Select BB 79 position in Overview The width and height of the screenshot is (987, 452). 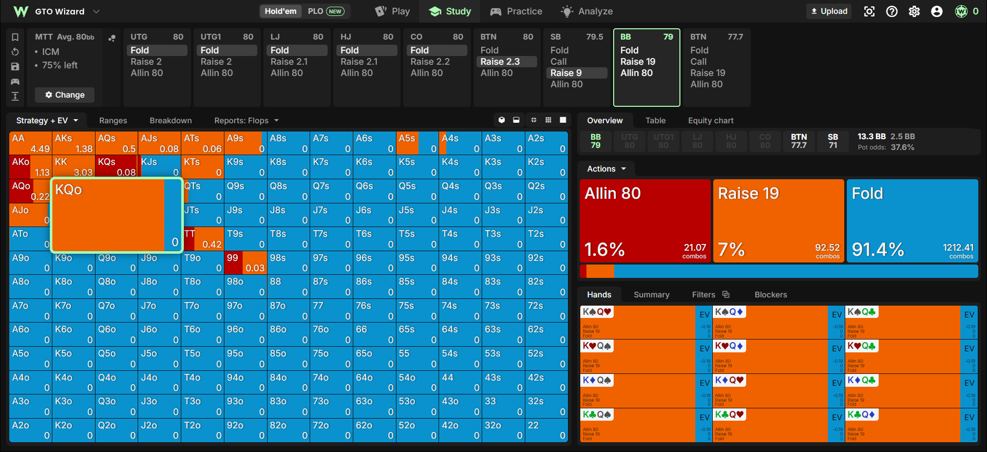(x=596, y=141)
